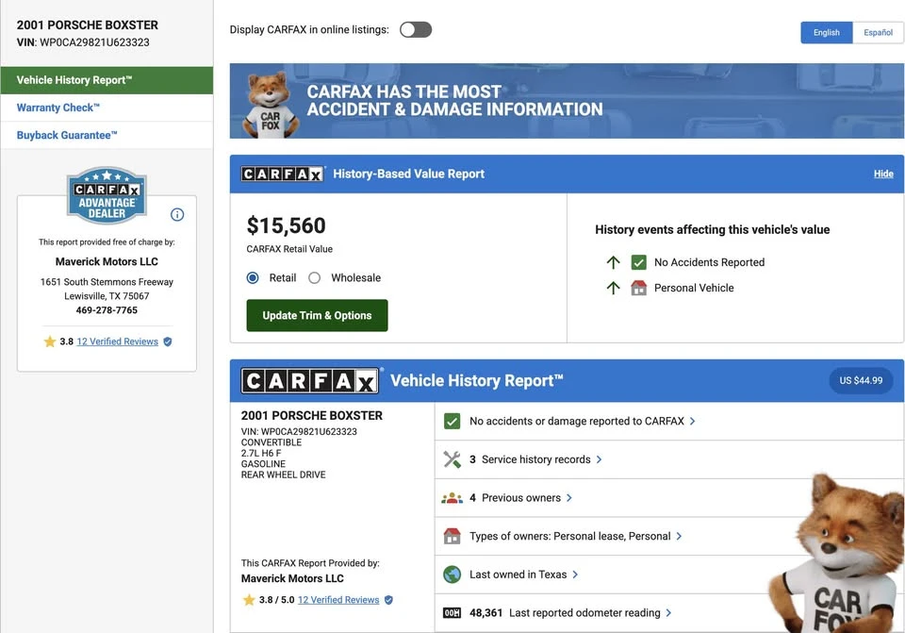Click the Personal Vehicle house icon
The image size is (905, 633).
(x=638, y=288)
